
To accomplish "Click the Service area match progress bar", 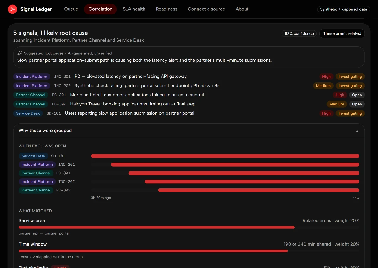I will (x=189, y=227).
